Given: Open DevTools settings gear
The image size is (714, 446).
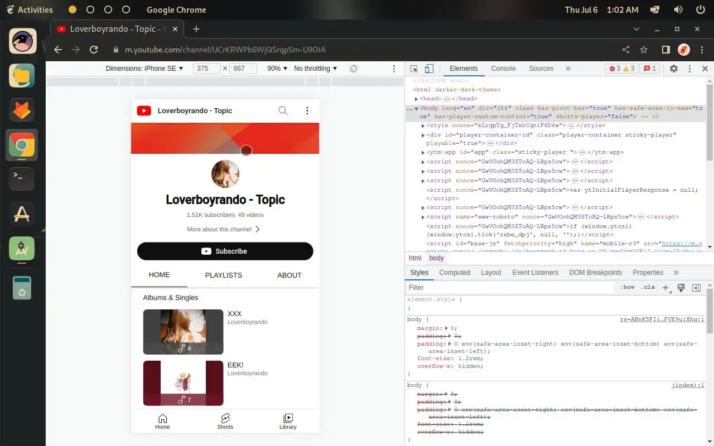Looking at the screenshot, I should [674, 69].
